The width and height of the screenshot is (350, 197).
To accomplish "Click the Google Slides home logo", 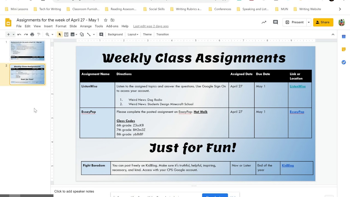I will [8, 22].
